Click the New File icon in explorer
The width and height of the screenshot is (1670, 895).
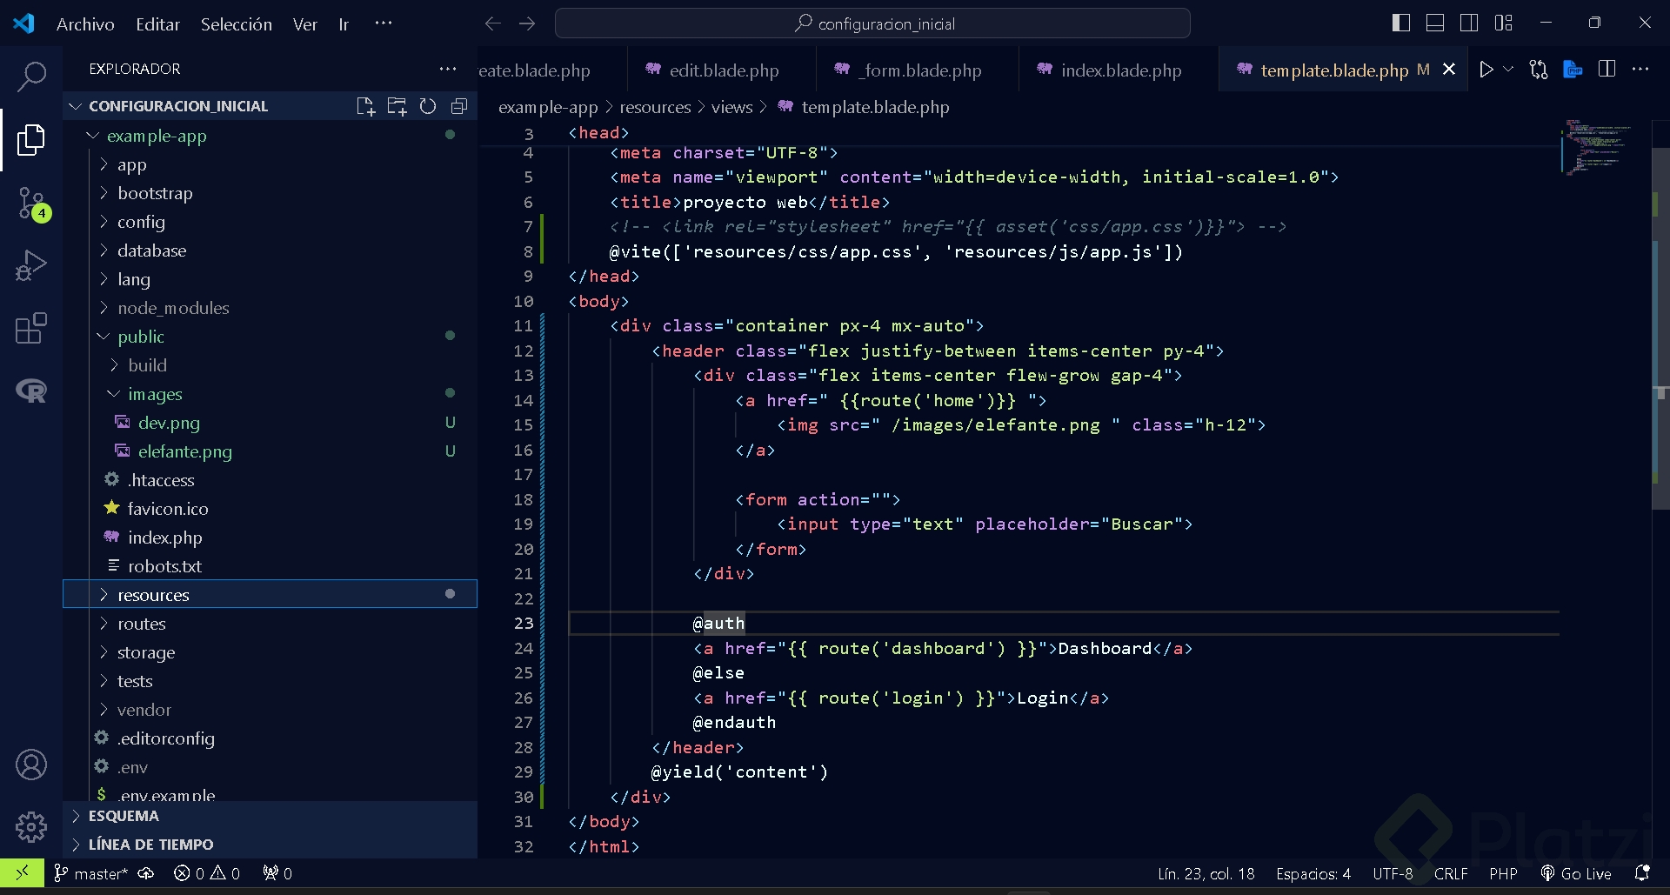coord(365,106)
